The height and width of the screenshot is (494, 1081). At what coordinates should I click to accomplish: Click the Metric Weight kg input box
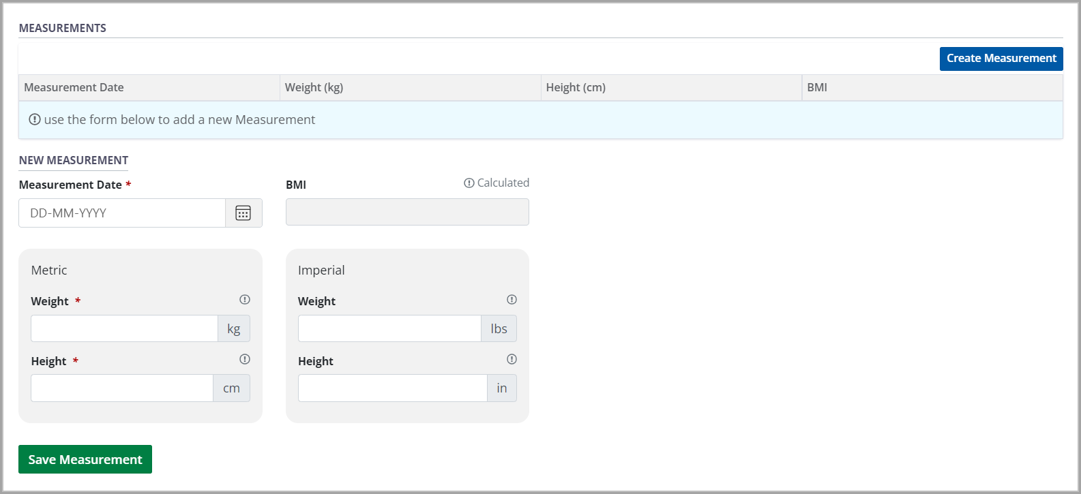124,328
